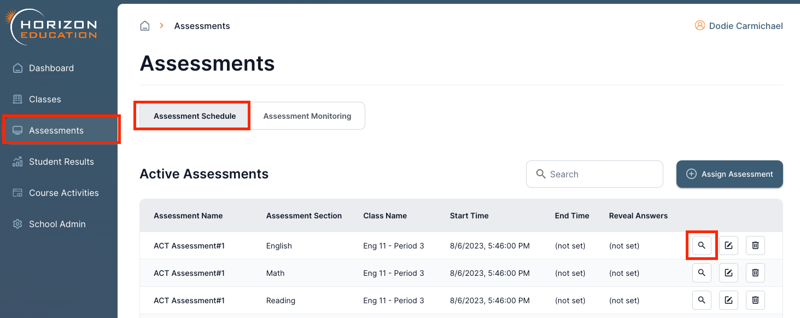Screen dimensions: 800x318
Task: Click the Assign Assessment button
Action: (x=729, y=174)
